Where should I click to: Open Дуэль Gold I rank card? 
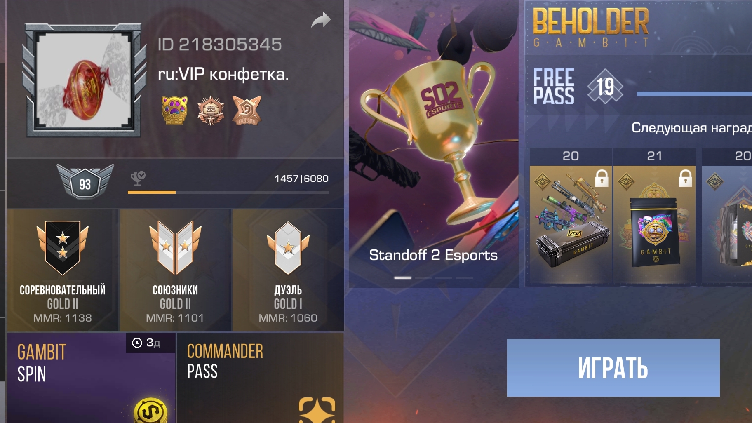288,270
